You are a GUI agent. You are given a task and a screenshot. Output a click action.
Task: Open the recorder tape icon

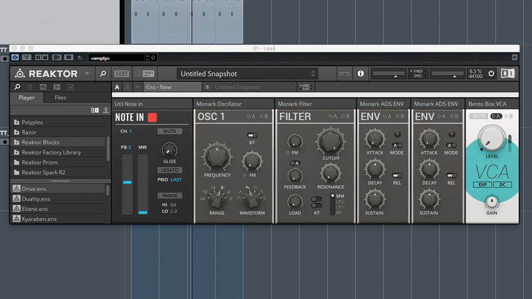point(344,74)
